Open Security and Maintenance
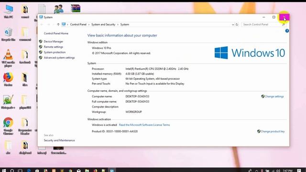This screenshot has height=172, width=306. (59, 140)
